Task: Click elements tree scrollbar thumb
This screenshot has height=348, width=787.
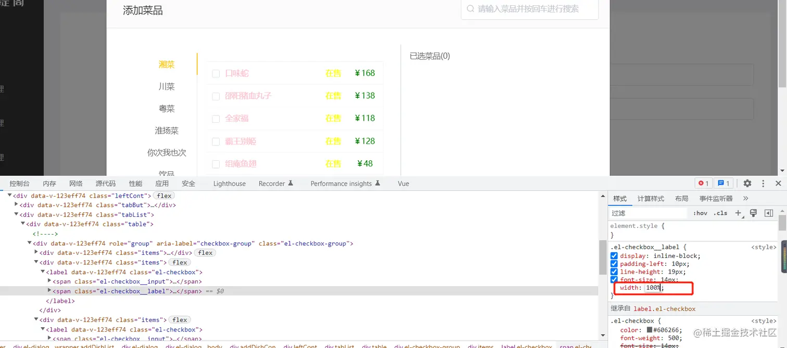Action: coord(603,257)
